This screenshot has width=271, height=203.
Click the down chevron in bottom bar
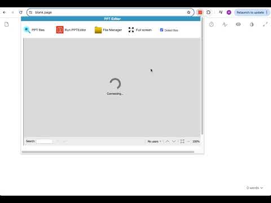click(174, 142)
